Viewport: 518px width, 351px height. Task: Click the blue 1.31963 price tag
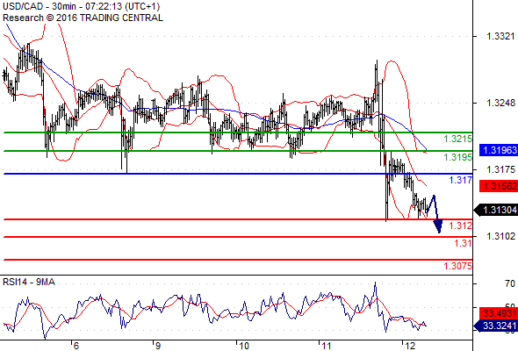[x=499, y=150]
